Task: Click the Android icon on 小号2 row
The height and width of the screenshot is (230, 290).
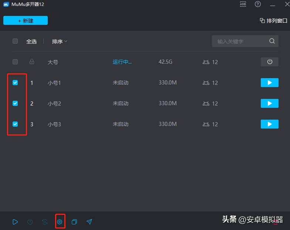Action: point(206,103)
